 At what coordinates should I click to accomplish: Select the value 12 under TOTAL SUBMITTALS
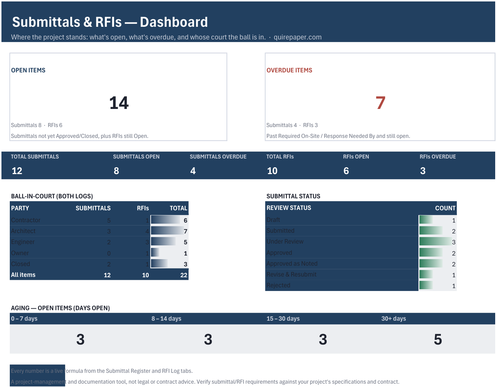[x=17, y=171]
